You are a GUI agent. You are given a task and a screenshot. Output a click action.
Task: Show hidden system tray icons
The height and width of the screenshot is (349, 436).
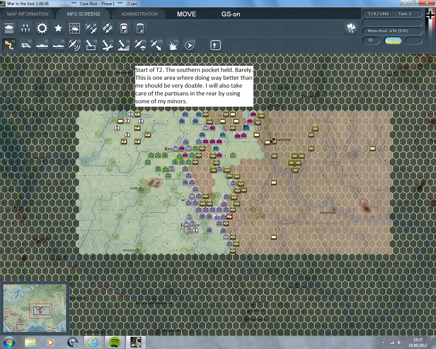(383, 343)
